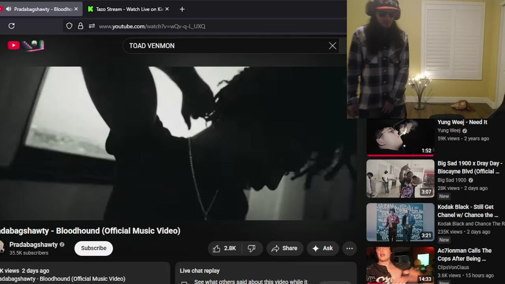The image size is (505, 284).
Task: Close the Tazo Stream browser tab
Action: (x=167, y=9)
